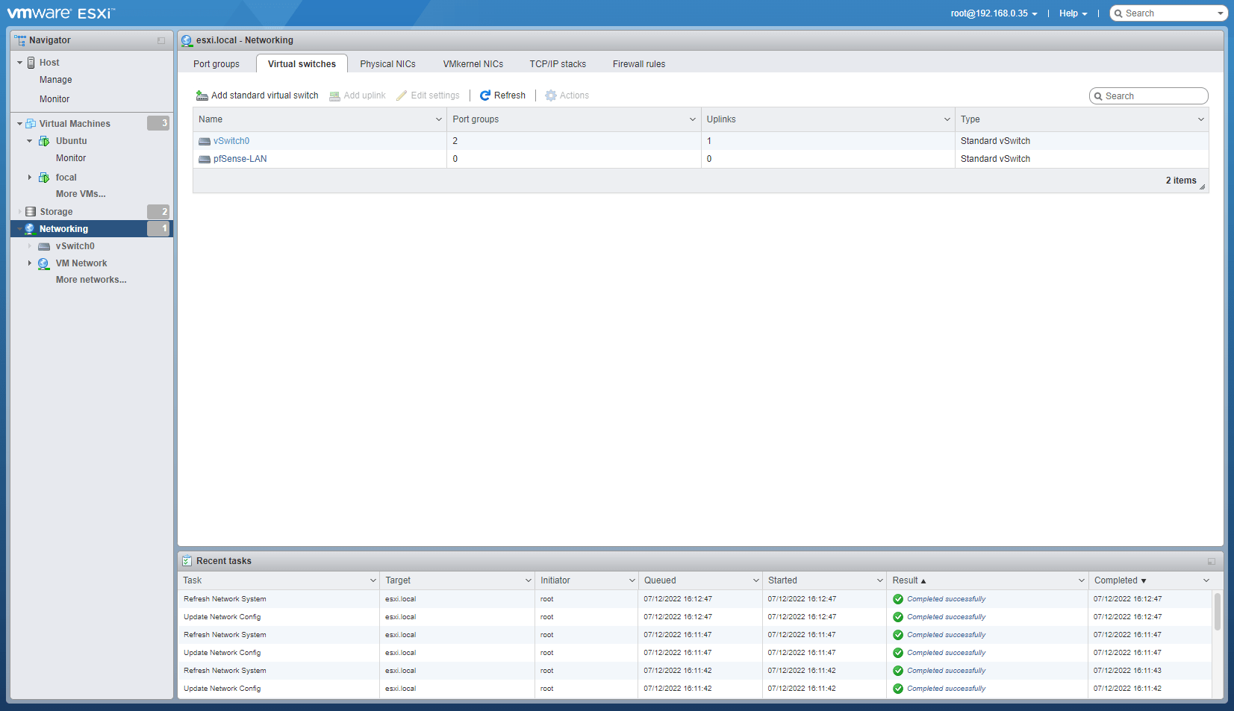Click the table resize grip icon
Image resolution: width=1234 pixels, height=711 pixels.
[1202, 187]
